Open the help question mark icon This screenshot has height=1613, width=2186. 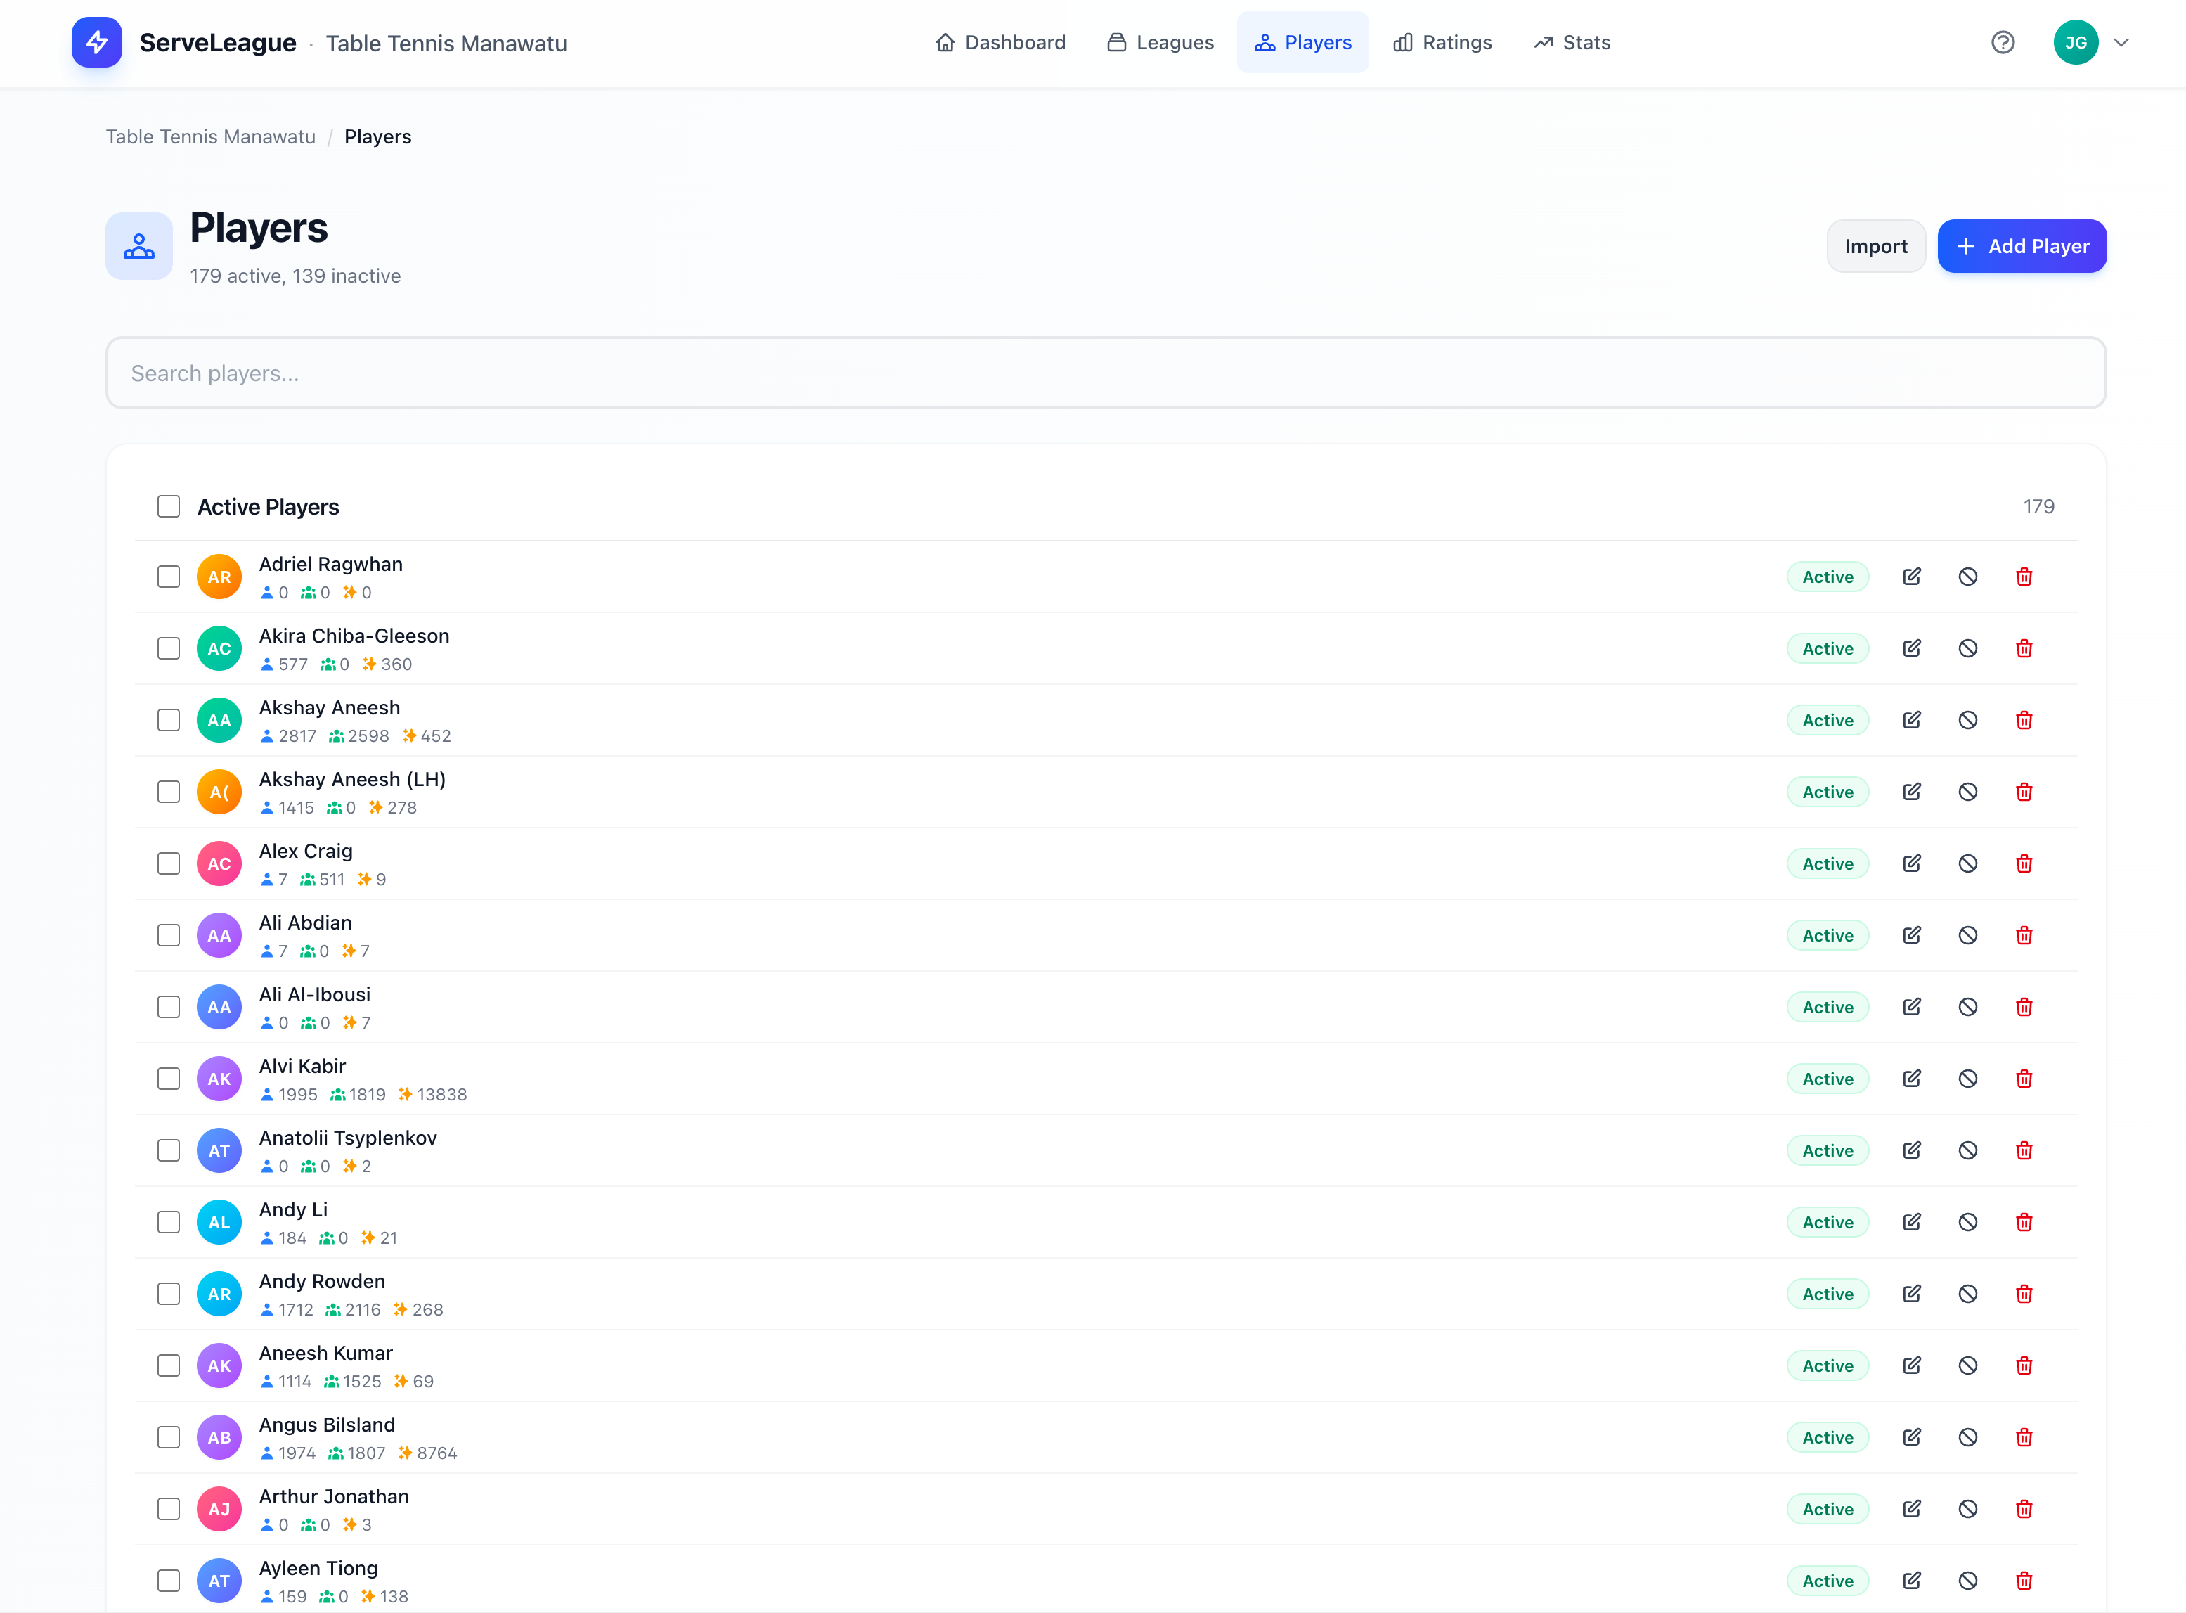[x=2003, y=42]
